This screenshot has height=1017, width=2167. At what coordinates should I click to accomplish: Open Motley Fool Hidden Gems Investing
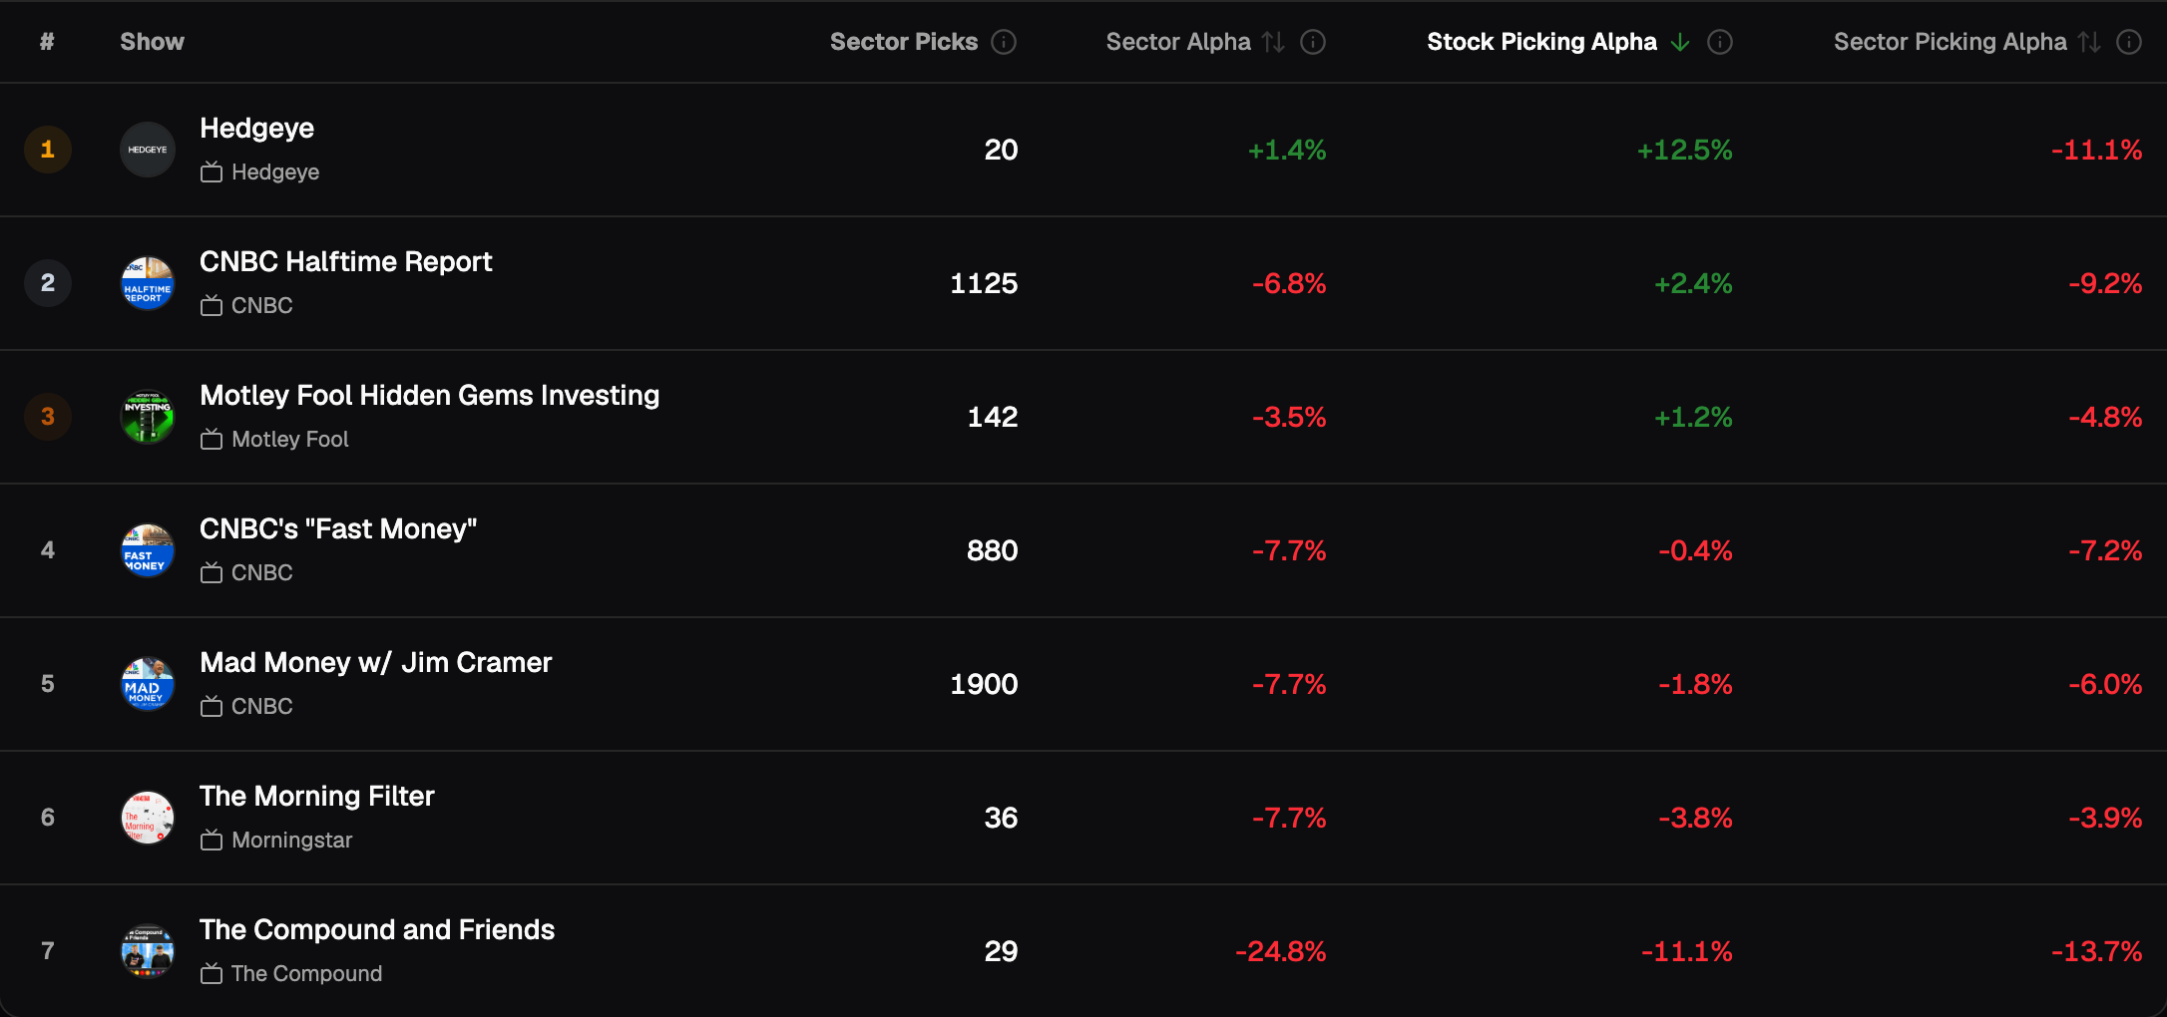pyautogui.click(x=430, y=396)
